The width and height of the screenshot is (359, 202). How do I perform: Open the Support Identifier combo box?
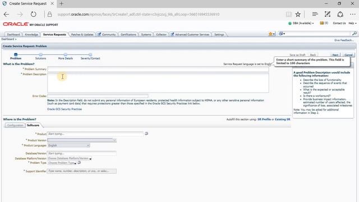[81, 171]
